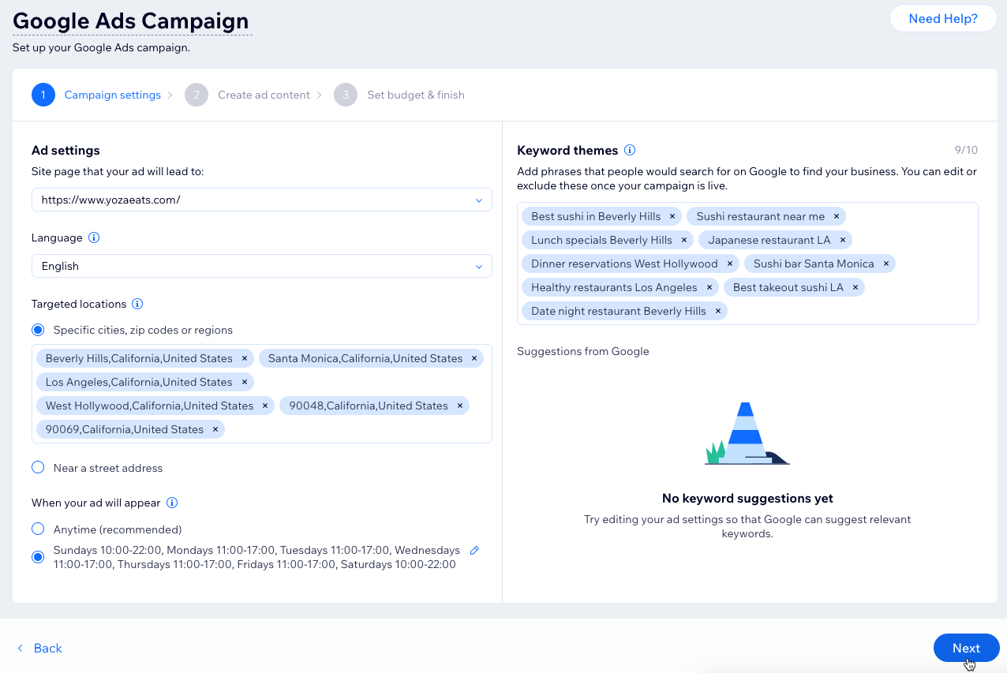Screen dimensions: 1007x673
Task: Go to the 'Create ad content' step
Action: click(263, 95)
